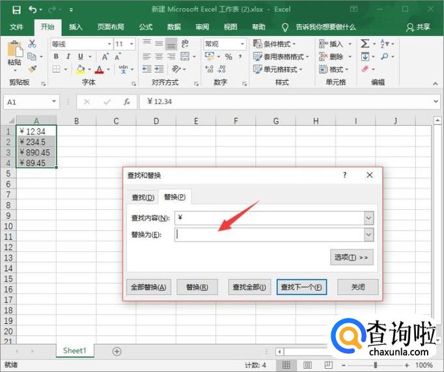
Task: Click the Accounting Number Format icon
Action: coord(210,57)
